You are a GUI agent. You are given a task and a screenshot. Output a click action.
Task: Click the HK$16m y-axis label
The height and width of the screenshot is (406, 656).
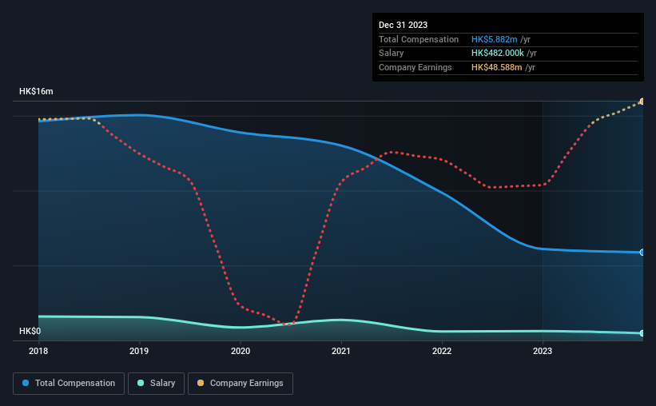36,91
